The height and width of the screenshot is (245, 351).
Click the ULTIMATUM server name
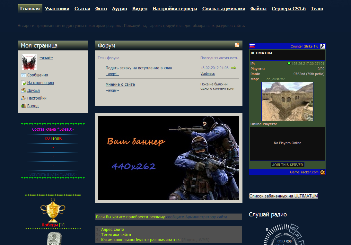[261, 53]
